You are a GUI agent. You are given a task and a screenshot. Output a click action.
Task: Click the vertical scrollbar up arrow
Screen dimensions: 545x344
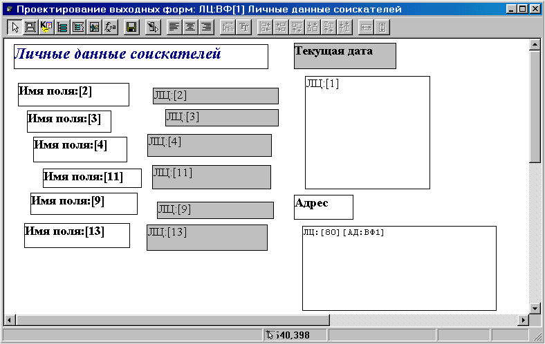(x=535, y=44)
